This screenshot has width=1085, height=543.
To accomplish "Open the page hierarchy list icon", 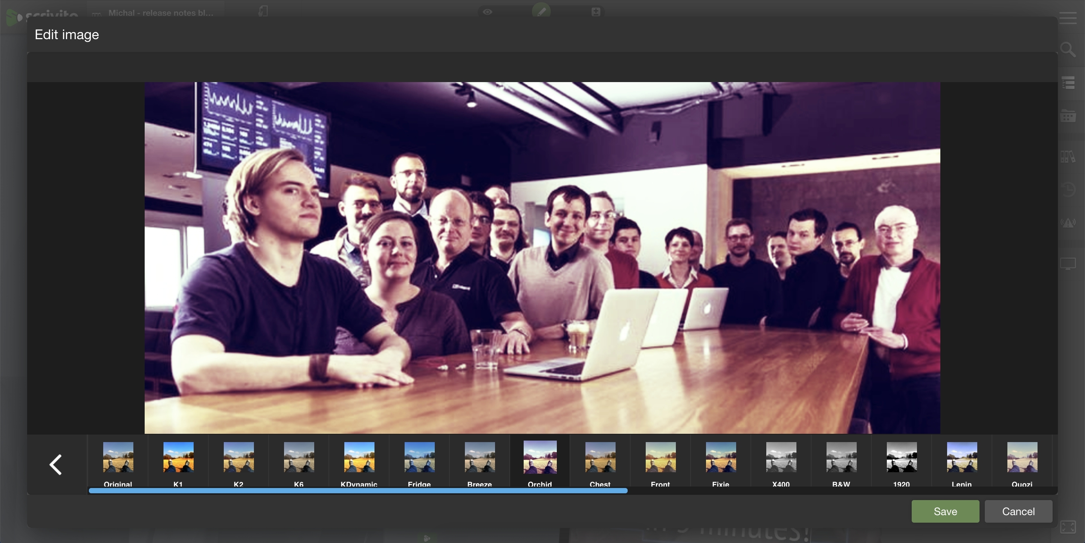I will click(1068, 83).
